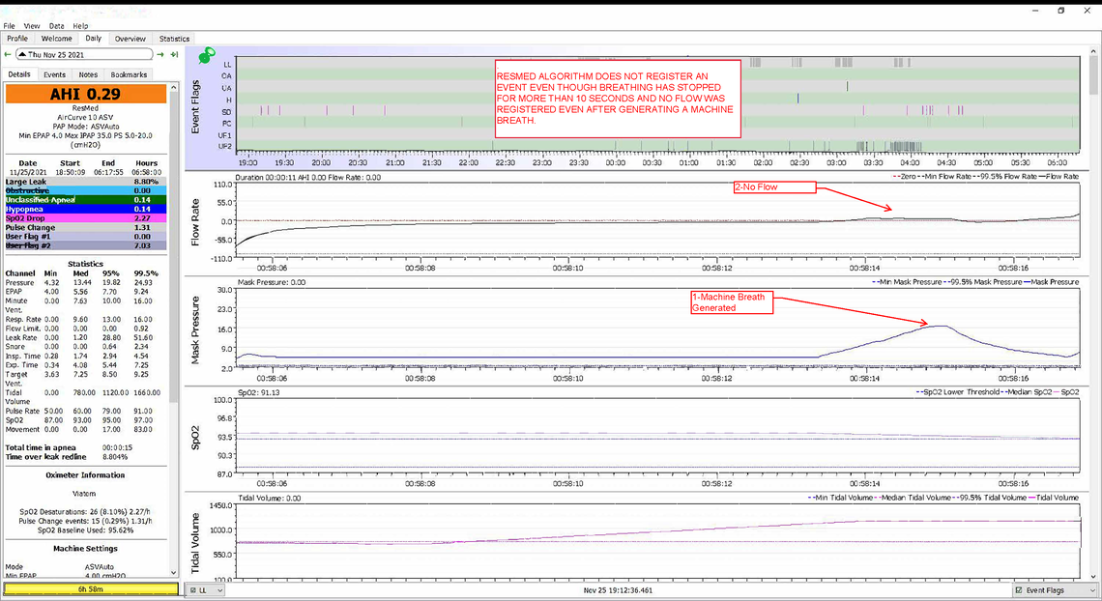
Task: Click the SpO2 graph title
Action: click(195, 438)
